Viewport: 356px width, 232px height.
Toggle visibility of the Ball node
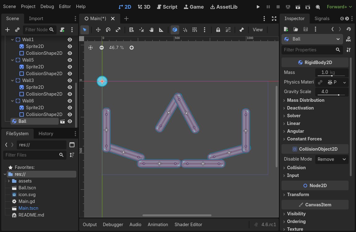(x=70, y=121)
